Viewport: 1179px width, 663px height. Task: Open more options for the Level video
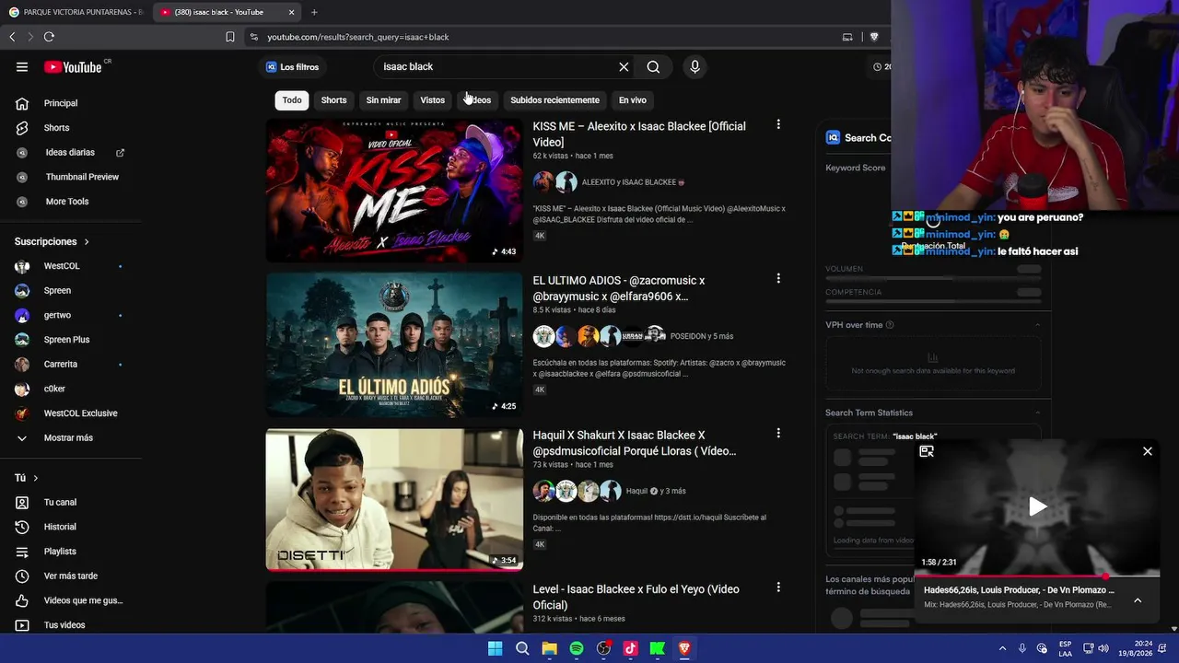[778, 587]
